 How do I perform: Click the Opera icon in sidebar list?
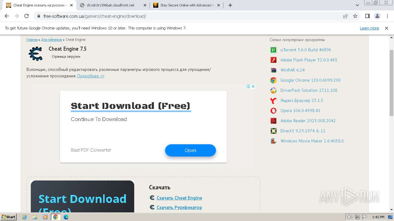click(x=273, y=110)
